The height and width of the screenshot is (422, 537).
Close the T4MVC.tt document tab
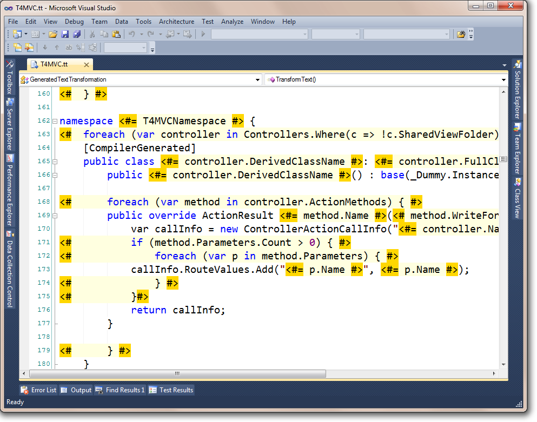coord(87,65)
